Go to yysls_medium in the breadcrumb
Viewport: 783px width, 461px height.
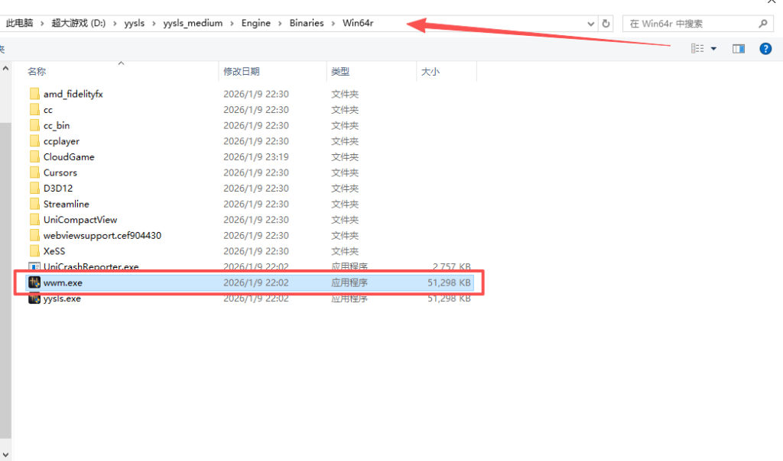coord(193,24)
